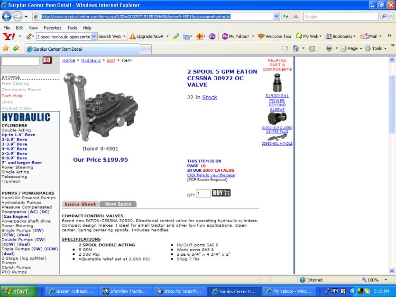Open the 31900-341 Power Beyond Sleeve link
Screen dimensions: 396x297
[x=277, y=96]
